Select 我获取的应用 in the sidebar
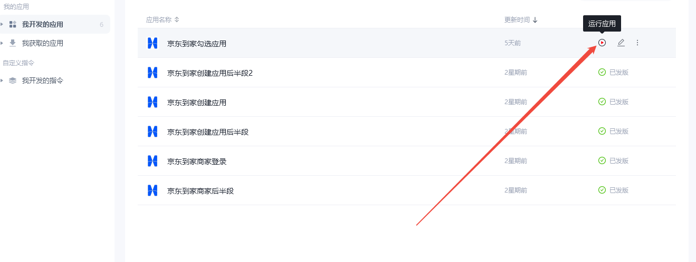The height and width of the screenshot is (262, 696). pos(42,43)
